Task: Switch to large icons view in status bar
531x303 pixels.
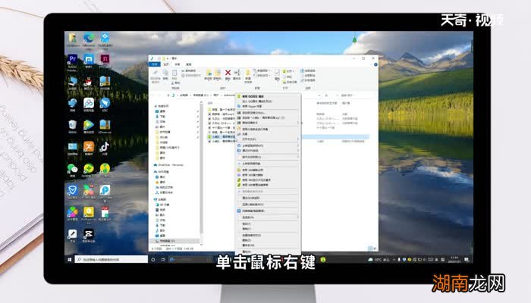Action: click(x=375, y=248)
